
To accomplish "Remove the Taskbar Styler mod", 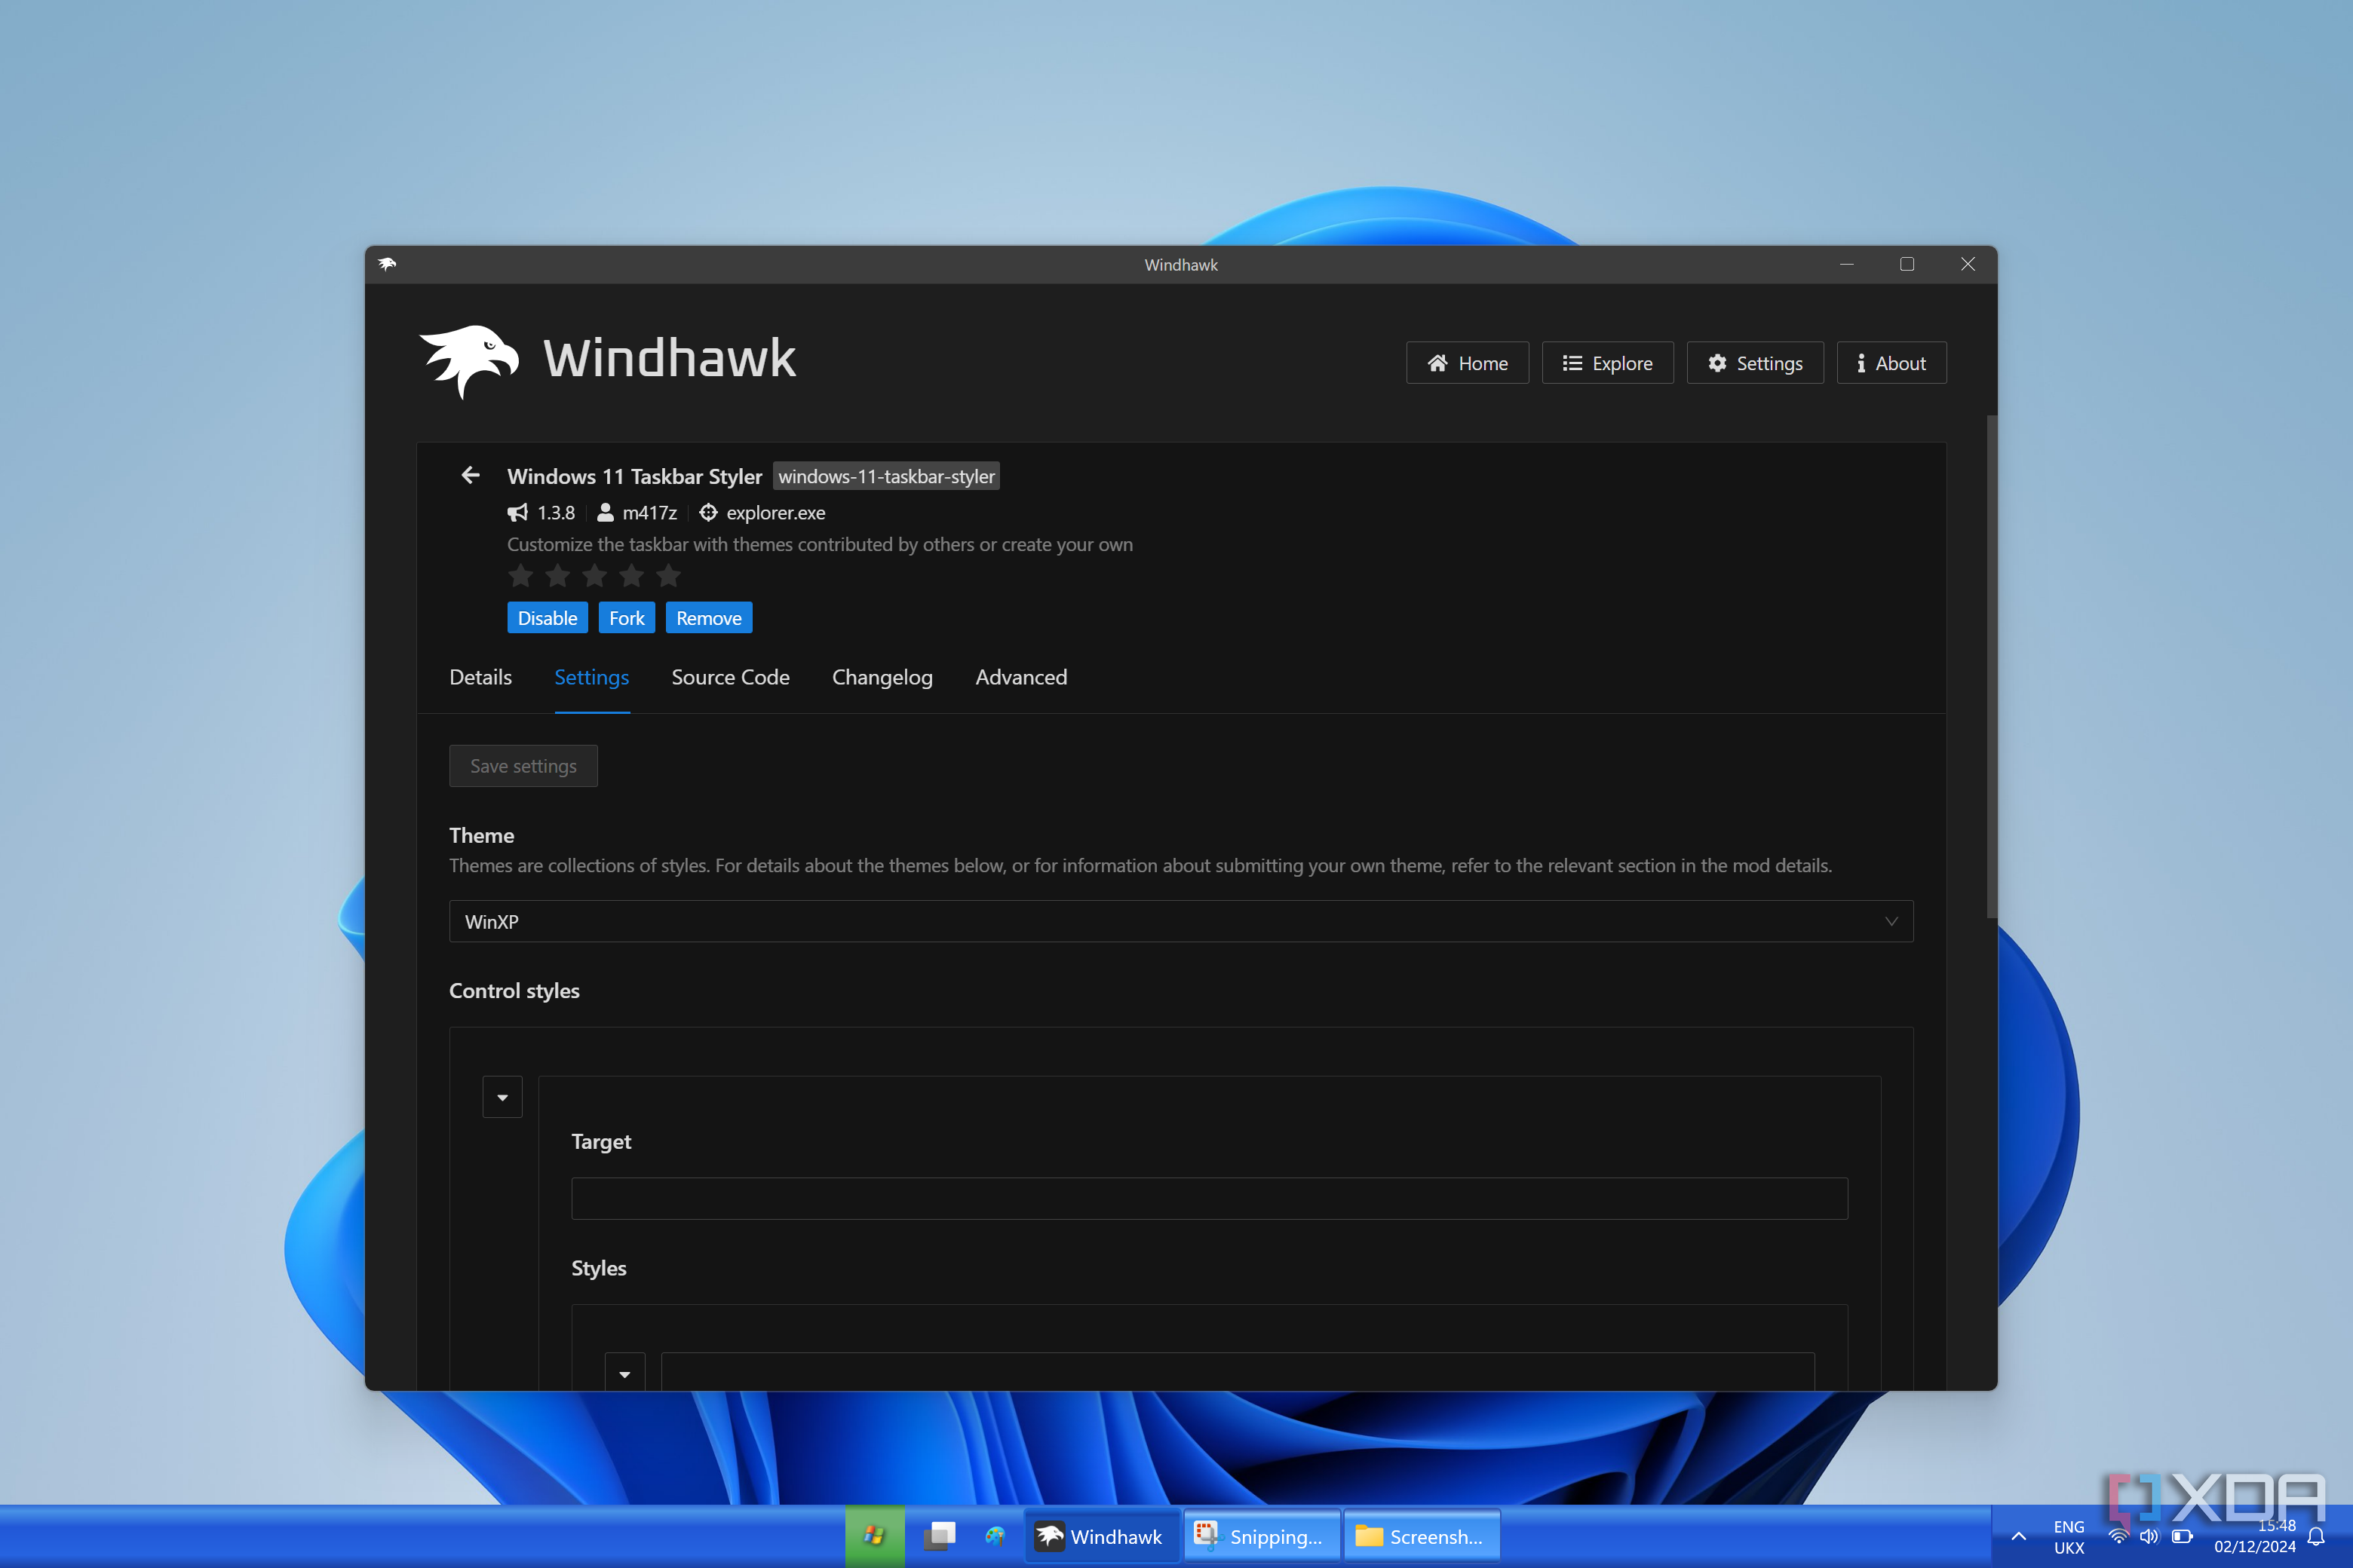I will (708, 618).
